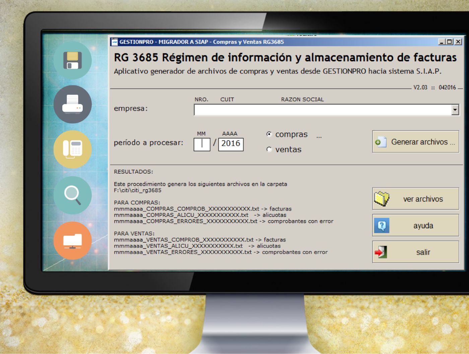Viewport: 469px width, 354px height.
Task: Click the question mark icon on ayuda
Action: [382, 225]
